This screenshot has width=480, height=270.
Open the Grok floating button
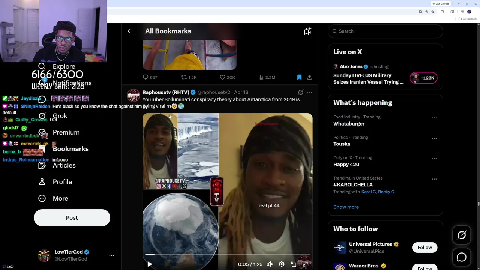(462, 235)
